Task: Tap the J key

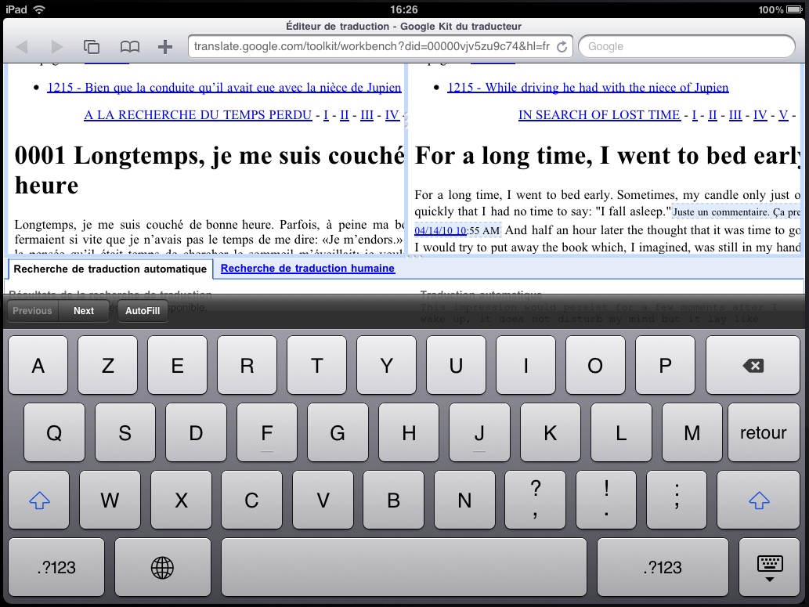Action: click(479, 432)
